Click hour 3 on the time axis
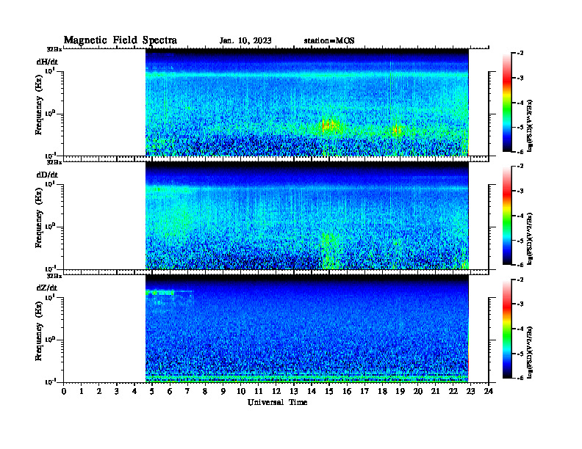Screen dimensions: 582x449 (x=117, y=392)
